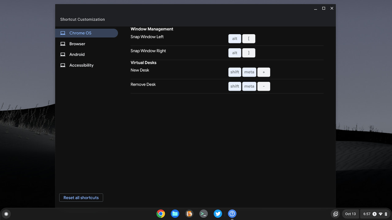The width and height of the screenshot is (392, 220).
Task: Click the laptop icon beside Chrome OS
Action: [63, 33]
